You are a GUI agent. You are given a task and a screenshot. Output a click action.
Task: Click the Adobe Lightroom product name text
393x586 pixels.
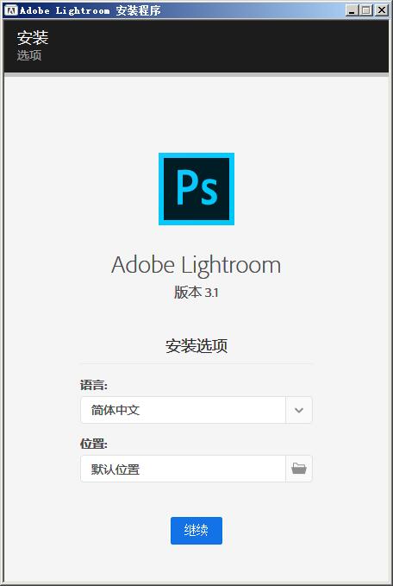click(196, 265)
